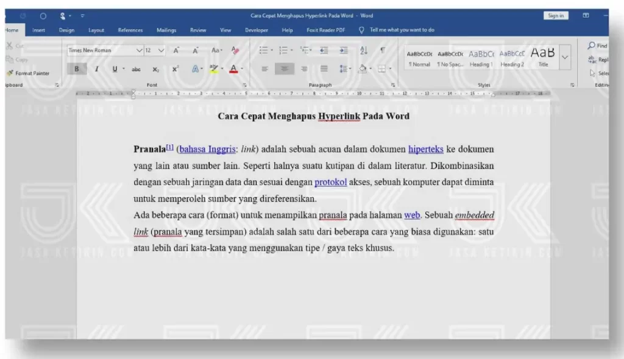
Task: Expand the Underline style arrow
Action: (124, 69)
